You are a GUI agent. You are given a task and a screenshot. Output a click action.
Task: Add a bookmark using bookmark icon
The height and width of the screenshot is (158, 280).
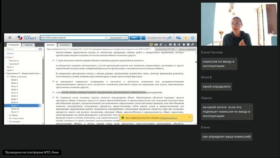click(x=184, y=44)
